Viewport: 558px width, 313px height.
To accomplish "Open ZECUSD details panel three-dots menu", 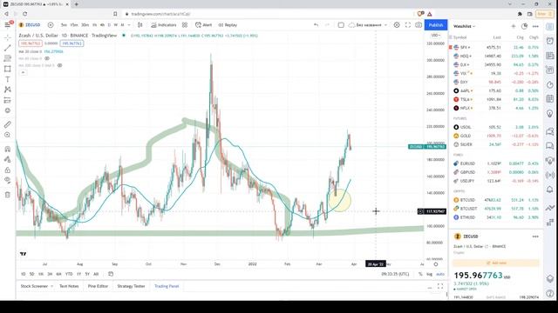I will pos(535,236).
